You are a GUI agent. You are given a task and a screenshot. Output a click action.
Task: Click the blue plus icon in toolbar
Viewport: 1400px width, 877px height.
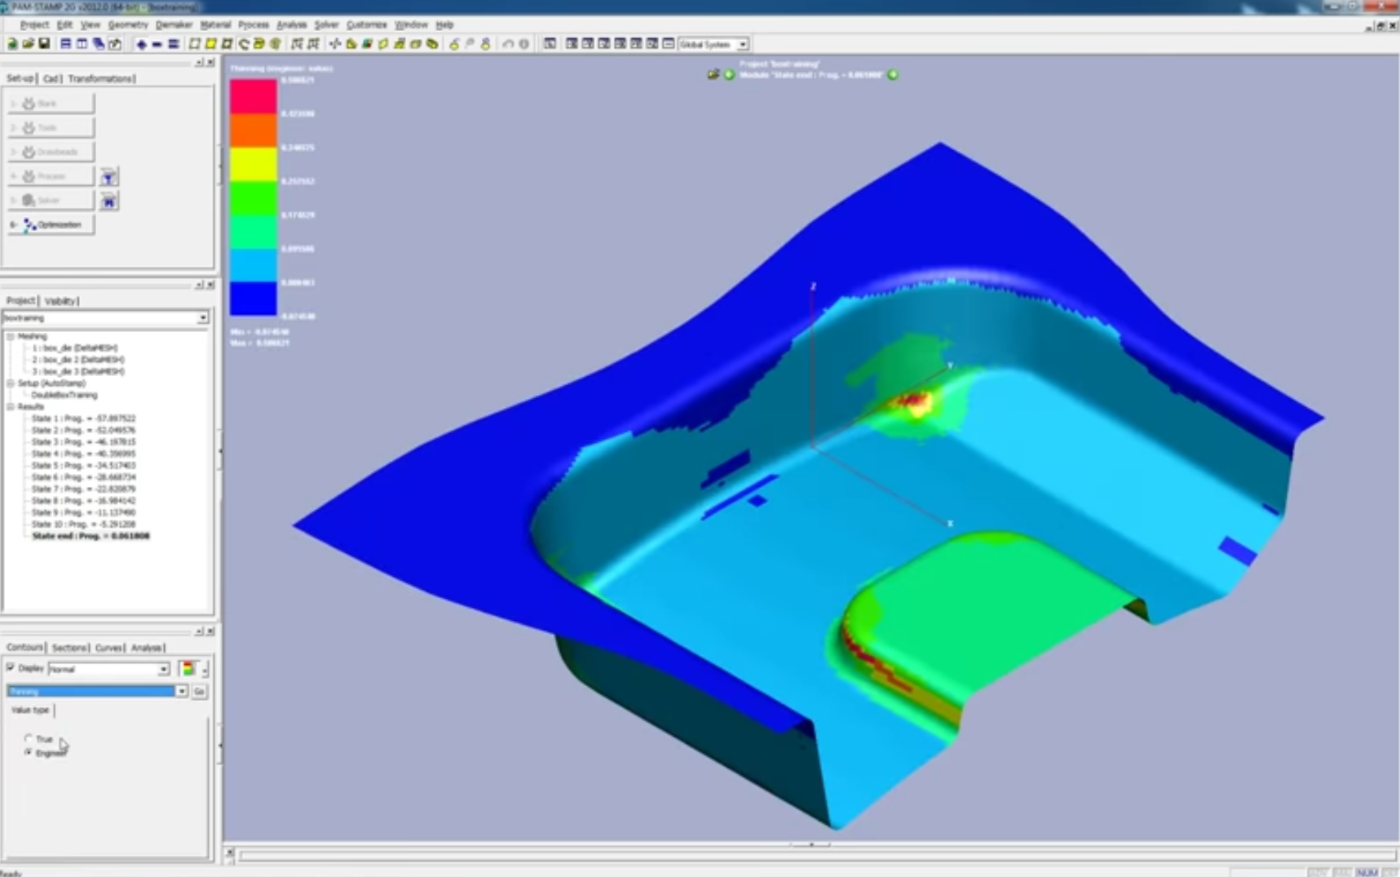[x=141, y=44]
